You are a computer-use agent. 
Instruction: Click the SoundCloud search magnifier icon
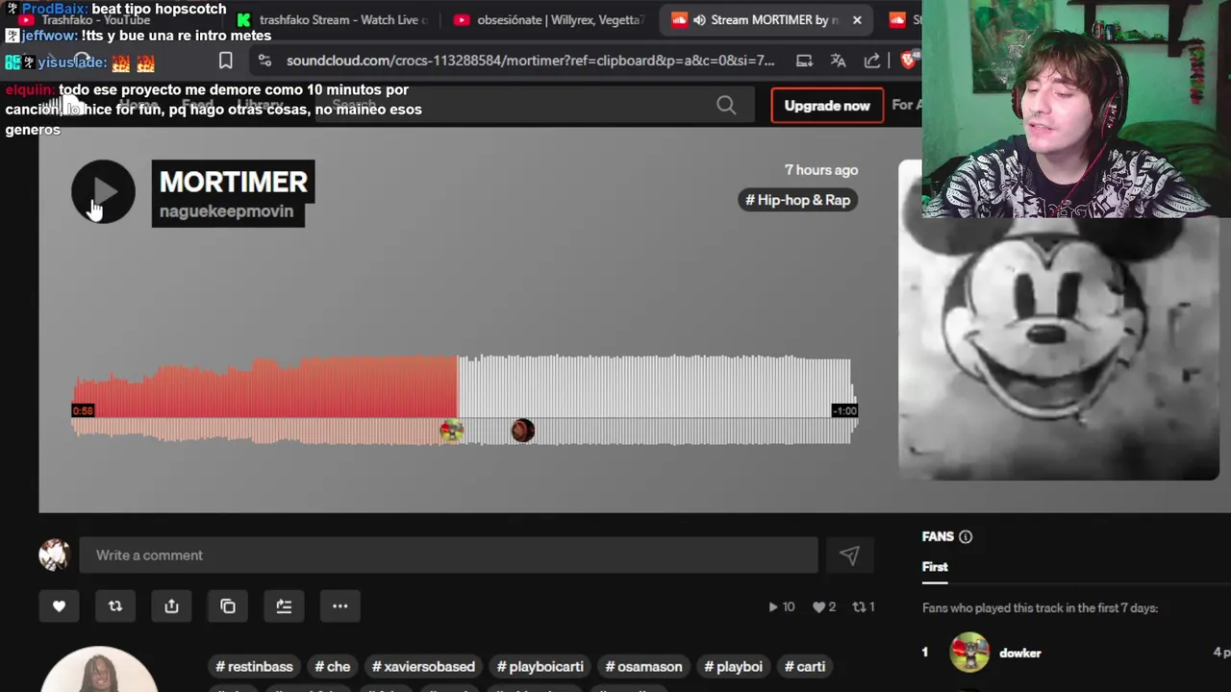[x=726, y=106]
